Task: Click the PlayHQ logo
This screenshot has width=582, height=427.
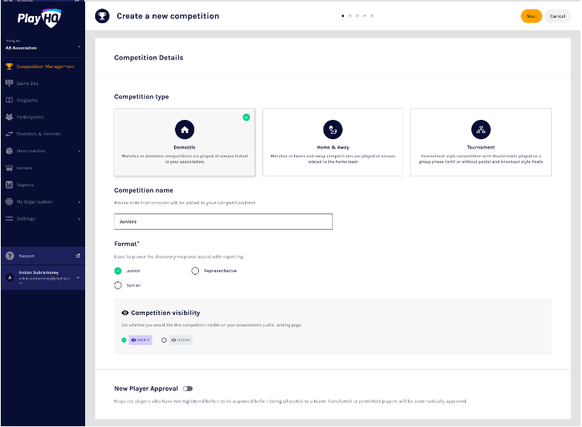Action: click(x=39, y=18)
